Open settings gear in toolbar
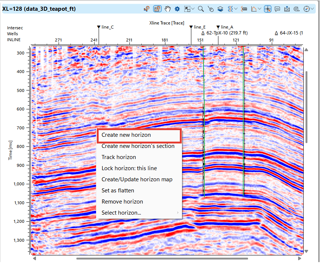Screen dimensions: 320x271 point(177,9)
